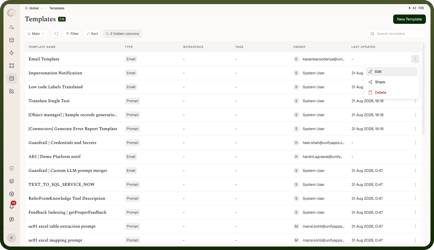Open notifications bell with 18 badge
The width and height of the screenshot is (434, 250).
click(x=12, y=206)
